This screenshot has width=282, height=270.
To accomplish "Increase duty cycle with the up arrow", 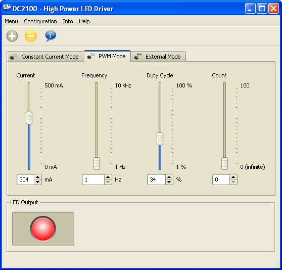I will pyautogui.click(x=169, y=177).
